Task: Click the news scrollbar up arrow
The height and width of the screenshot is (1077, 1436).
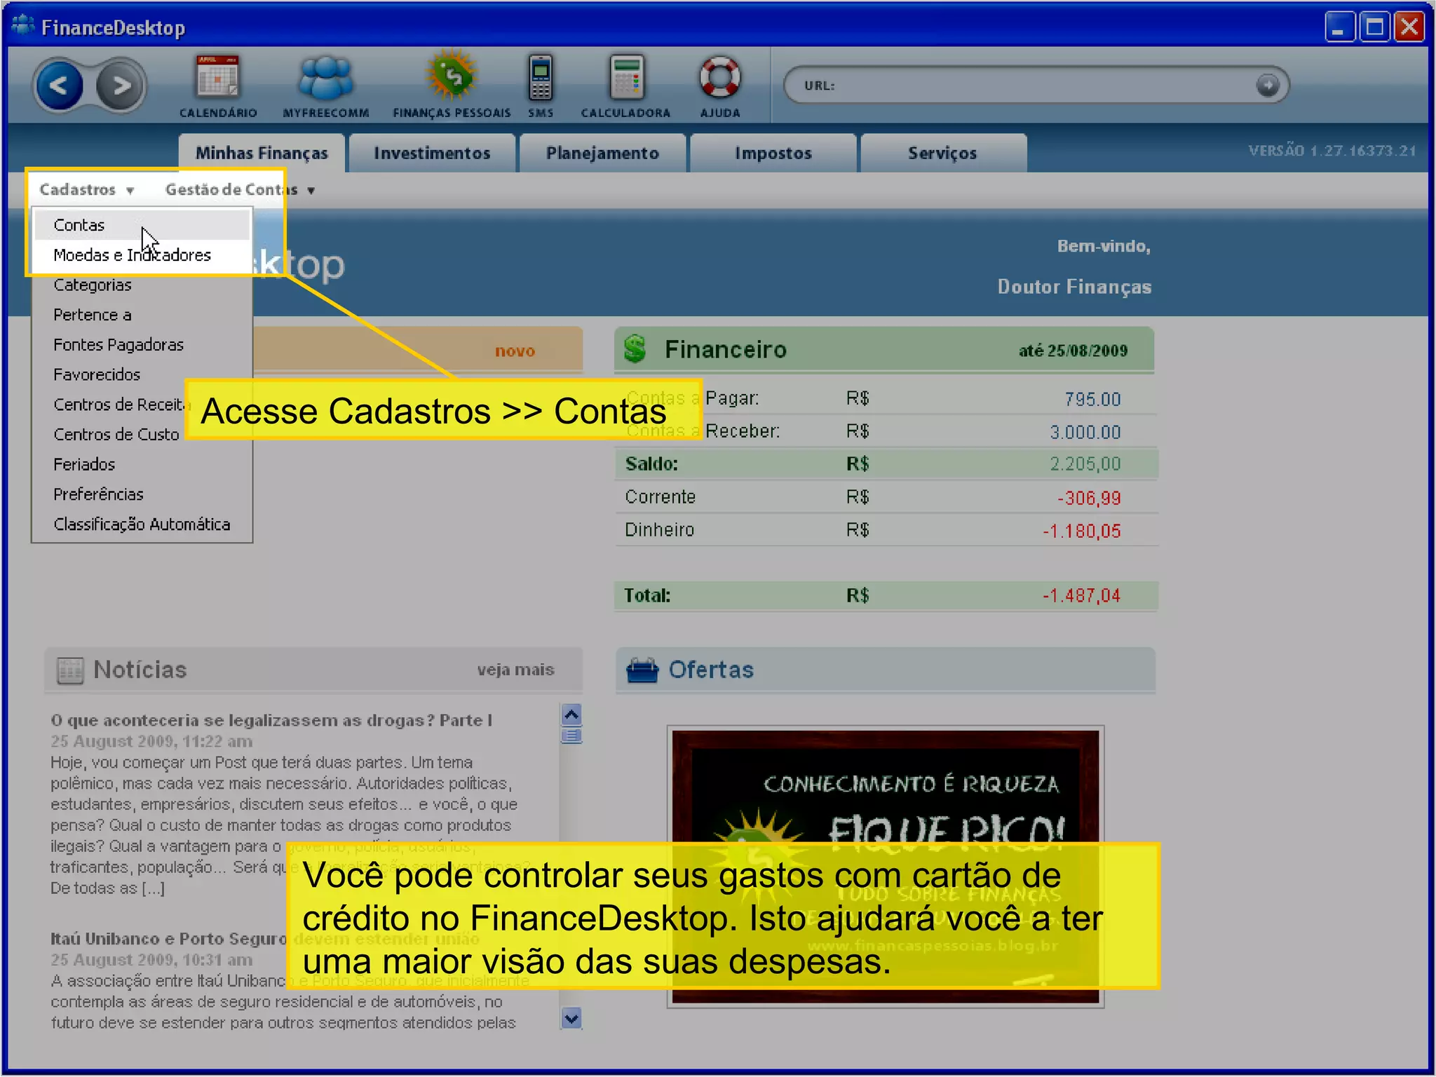Action: click(x=571, y=714)
